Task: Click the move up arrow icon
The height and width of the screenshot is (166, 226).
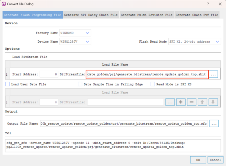Action: click(202, 102)
